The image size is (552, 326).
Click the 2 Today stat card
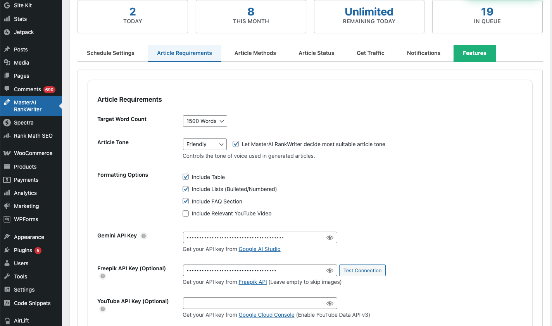(x=133, y=16)
